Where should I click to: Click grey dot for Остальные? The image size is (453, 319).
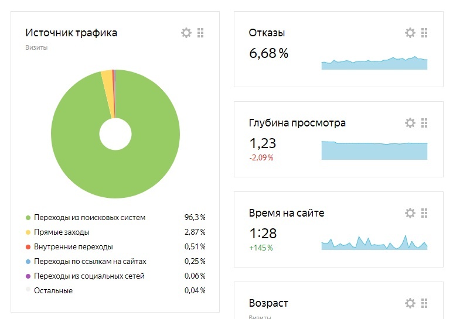(28, 289)
